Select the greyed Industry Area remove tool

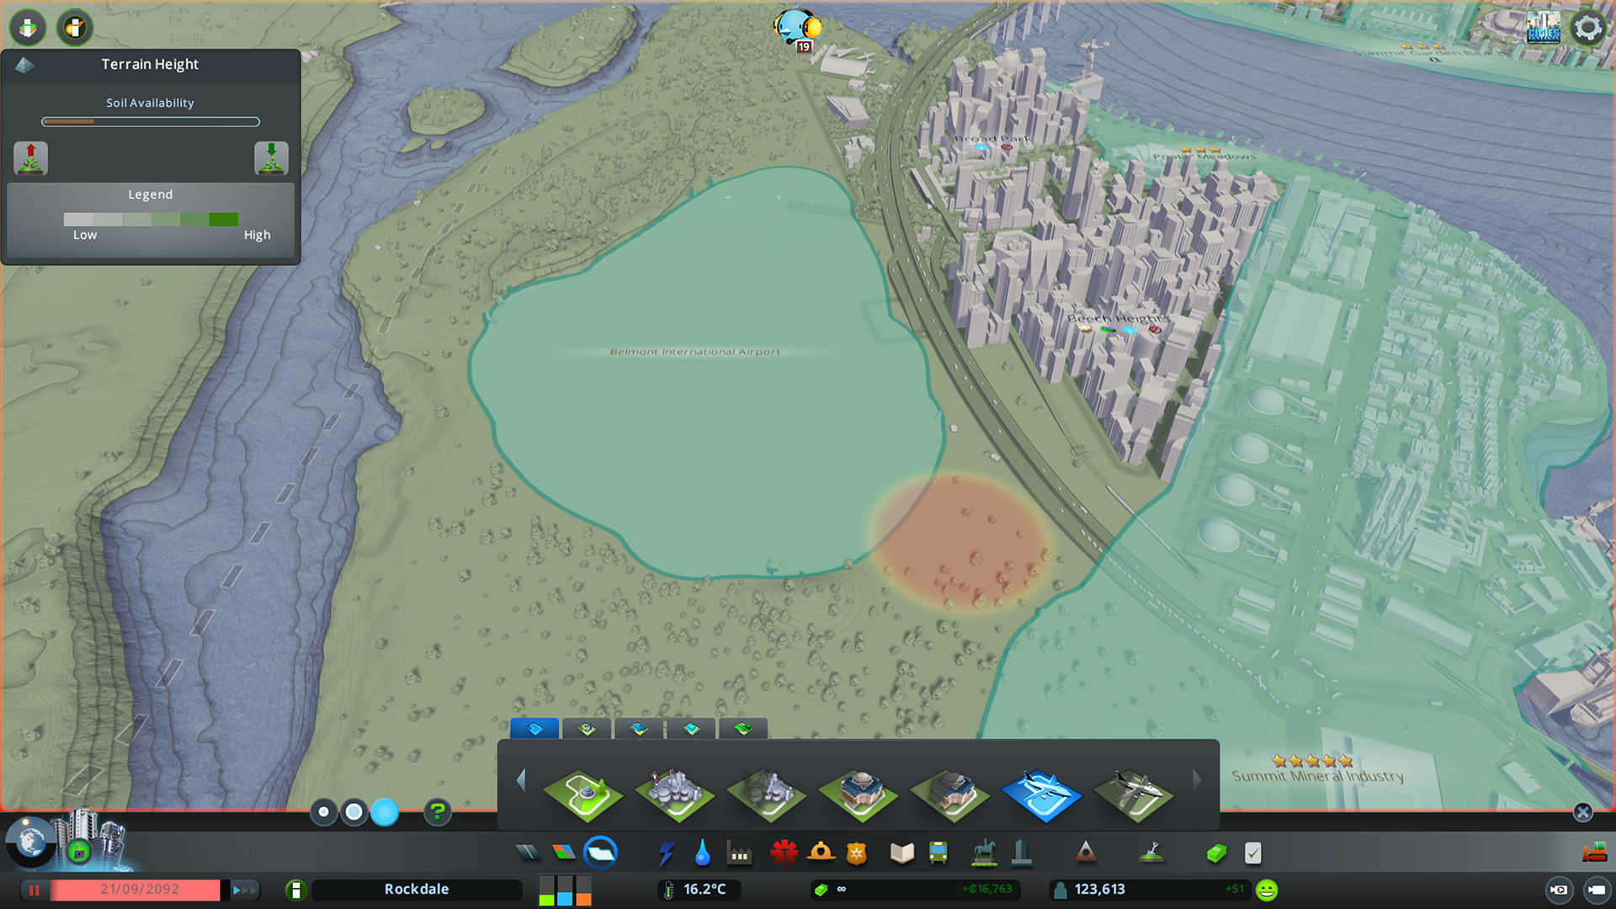tap(767, 795)
